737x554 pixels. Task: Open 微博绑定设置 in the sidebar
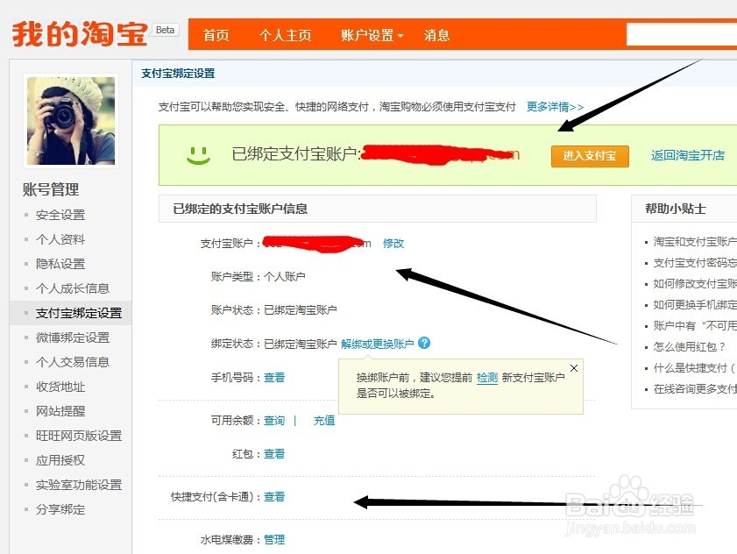pos(73,337)
